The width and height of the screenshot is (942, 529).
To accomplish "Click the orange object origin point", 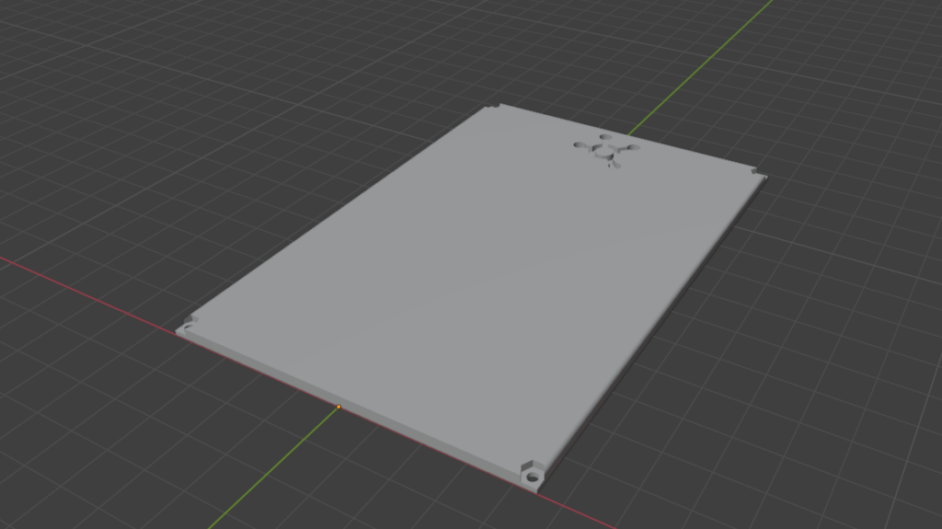I will [x=339, y=407].
